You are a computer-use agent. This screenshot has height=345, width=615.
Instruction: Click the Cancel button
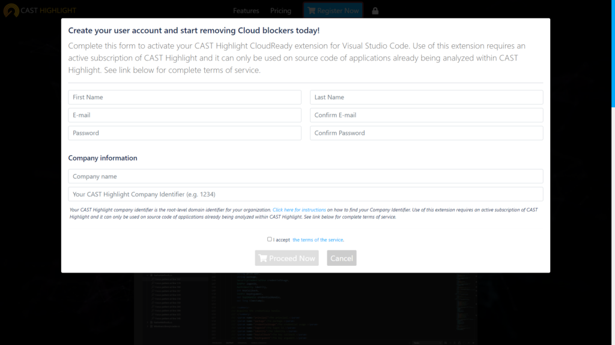(x=341, y=258)
